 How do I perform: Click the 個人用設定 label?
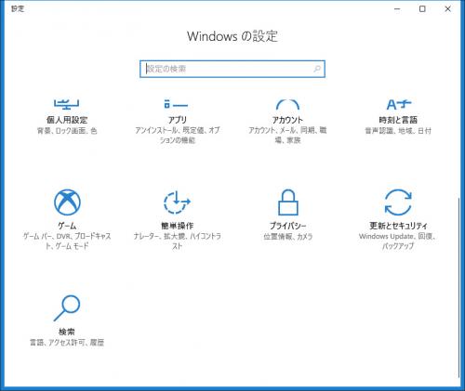pos(67,120)
